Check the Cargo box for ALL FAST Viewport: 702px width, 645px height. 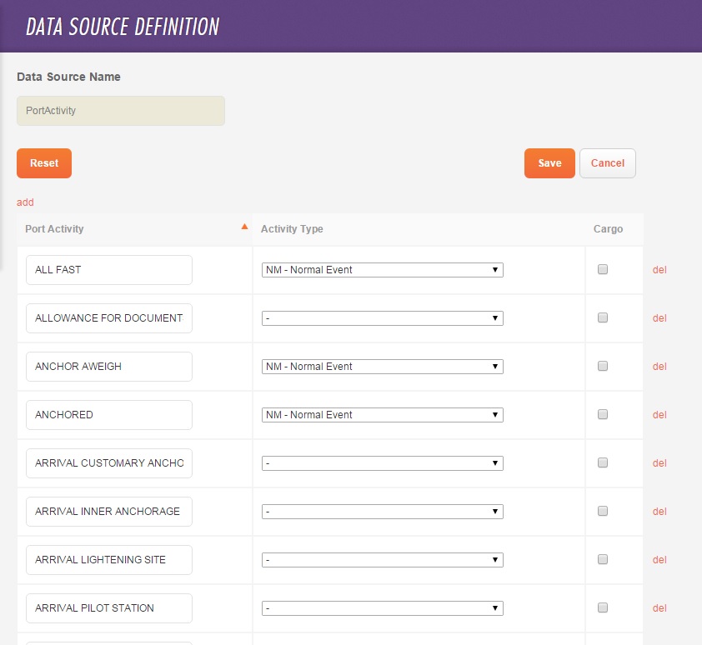click(603, 269)
